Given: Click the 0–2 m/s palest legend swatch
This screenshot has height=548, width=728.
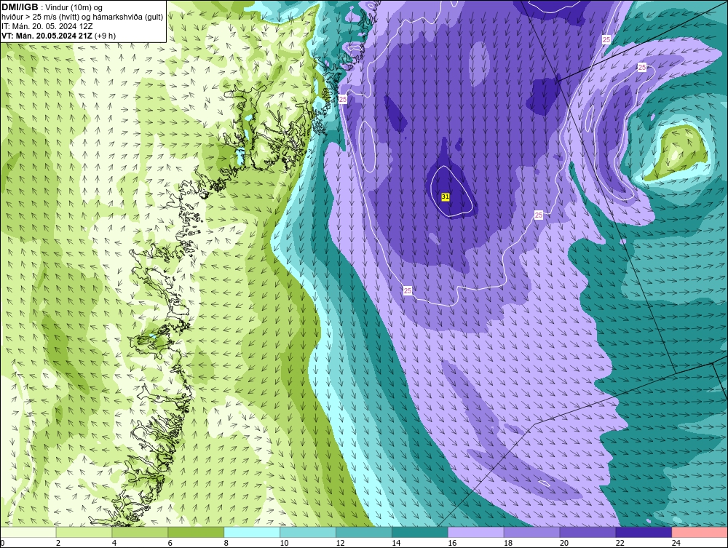Looking at the screenshot, I should pyautogui.click(x=28, y=532).
